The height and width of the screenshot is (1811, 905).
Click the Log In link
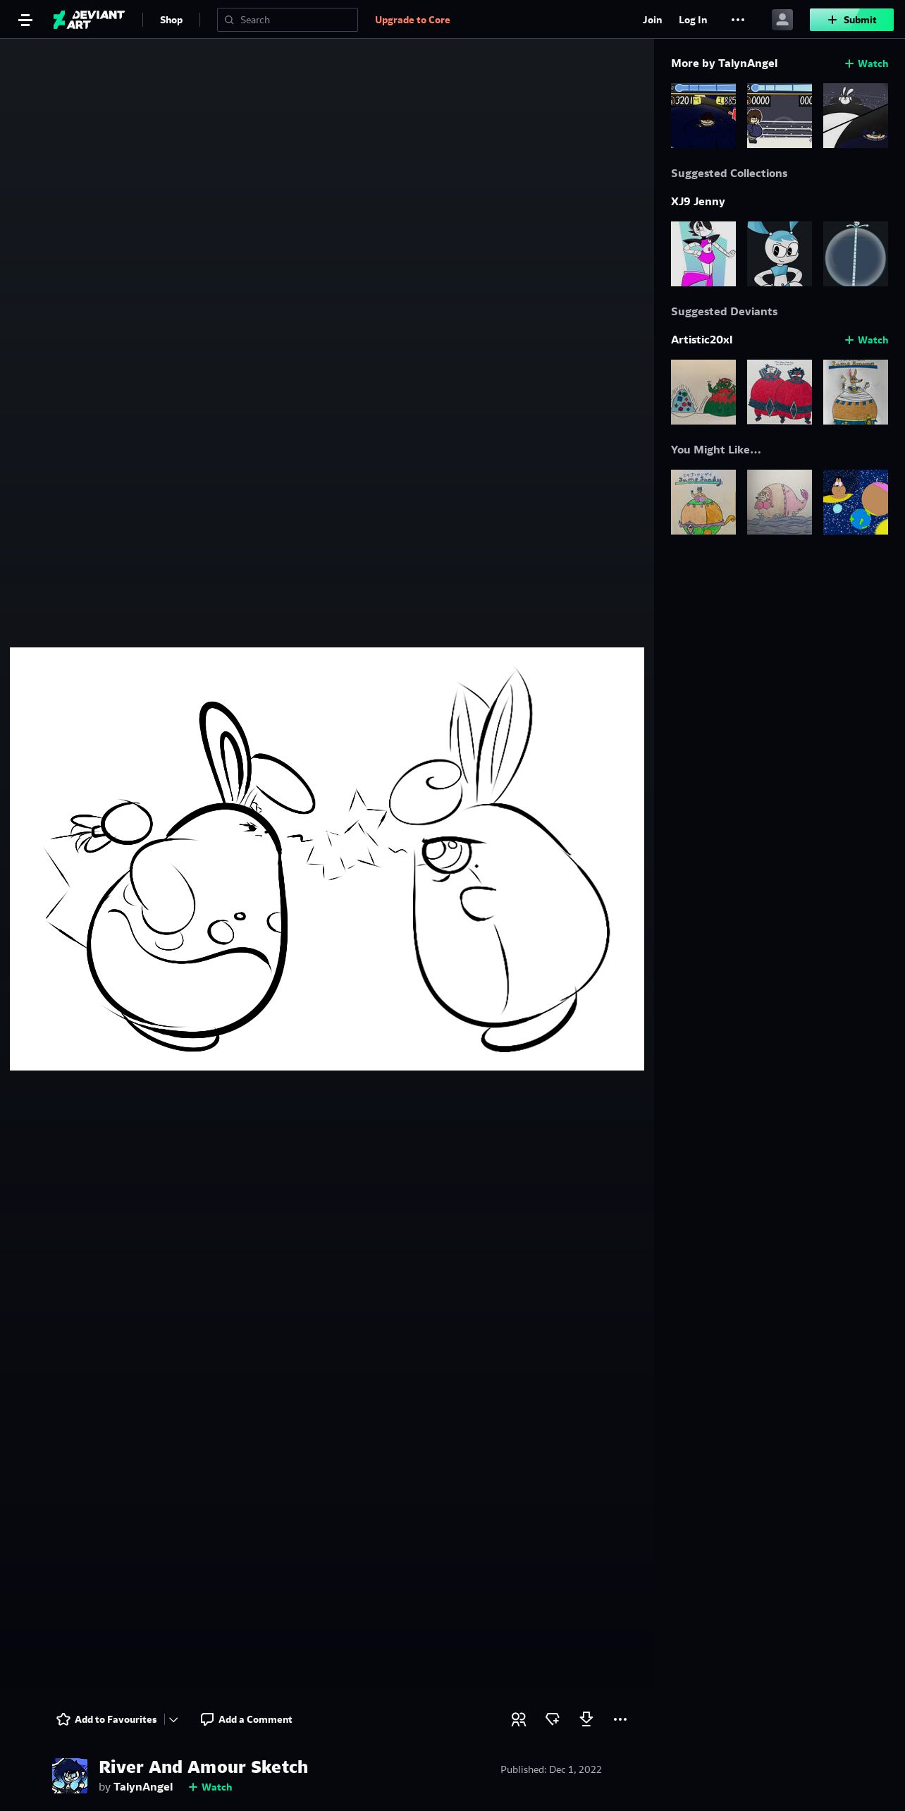[x=693, y=20]
